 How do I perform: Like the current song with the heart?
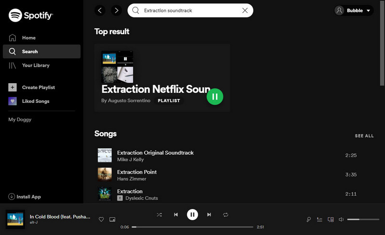[x=101, y=219]
